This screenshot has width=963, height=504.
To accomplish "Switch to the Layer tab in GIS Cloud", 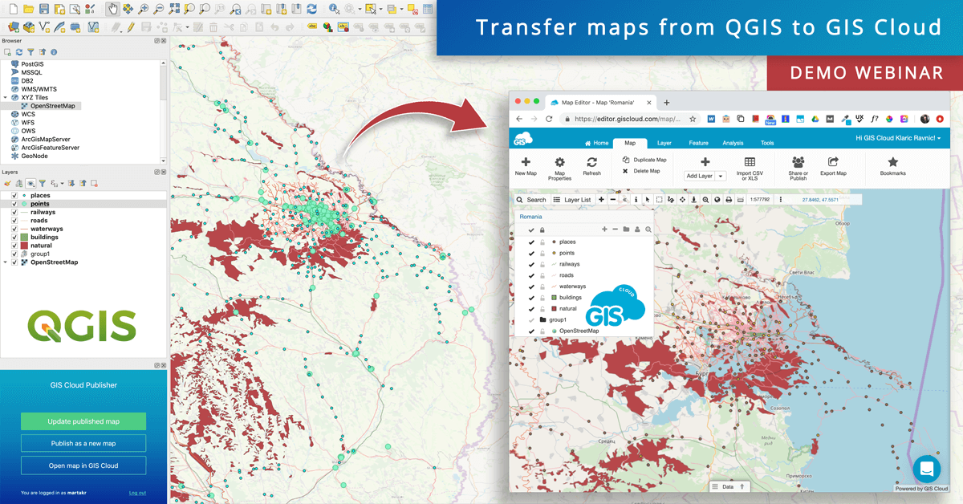I will pos(664,143).
